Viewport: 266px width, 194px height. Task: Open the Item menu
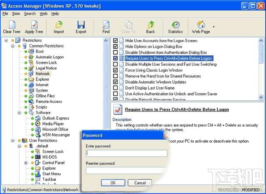coord(16,14)
